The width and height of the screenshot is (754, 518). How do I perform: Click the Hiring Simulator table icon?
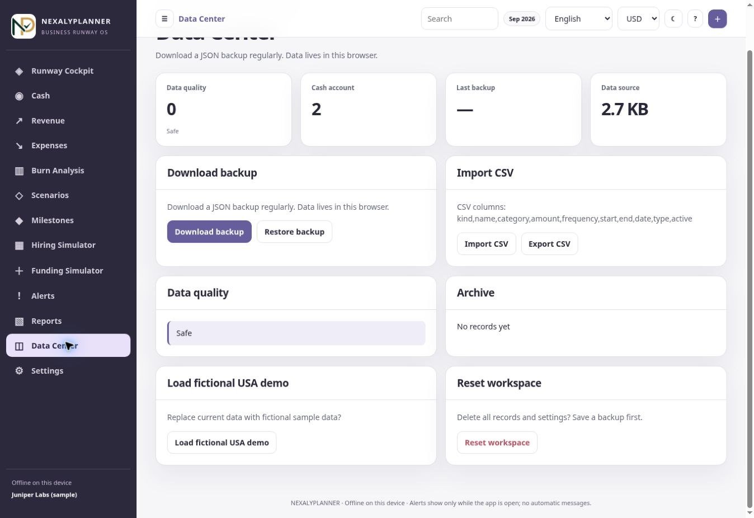click(x=19, y=245)
